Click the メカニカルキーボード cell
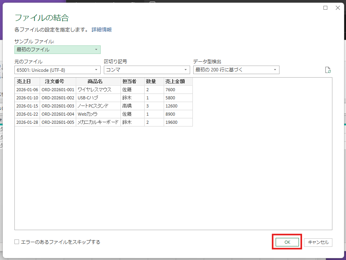Viewport: 346px width, 260px height. [98, 122]
